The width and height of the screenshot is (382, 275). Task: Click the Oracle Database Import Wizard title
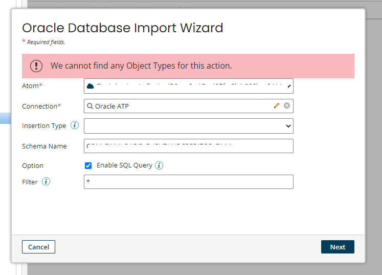pos(123,28)
